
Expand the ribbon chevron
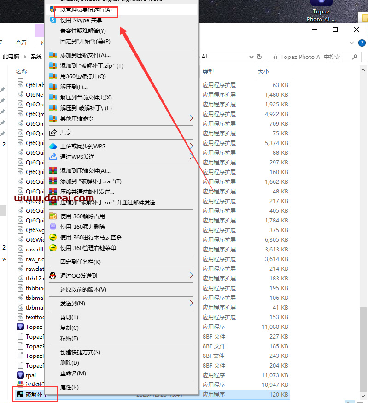(352, 43)
